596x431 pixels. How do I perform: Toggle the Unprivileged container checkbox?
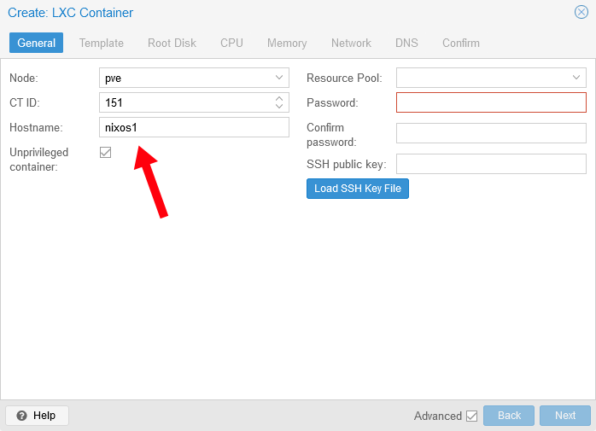coord(106,152)
